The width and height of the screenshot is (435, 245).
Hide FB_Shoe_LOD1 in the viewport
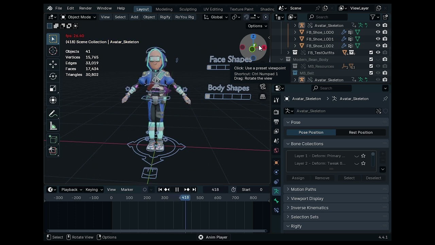[x=377, y=39]
